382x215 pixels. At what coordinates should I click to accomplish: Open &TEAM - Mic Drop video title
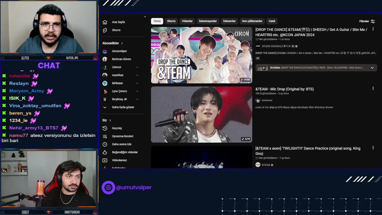284,89
